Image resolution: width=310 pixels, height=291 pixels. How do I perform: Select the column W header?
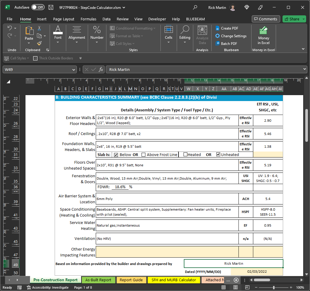pos(189,89)
